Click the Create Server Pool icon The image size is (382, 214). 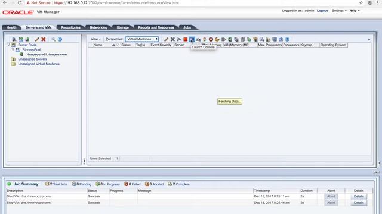(21, 39)
